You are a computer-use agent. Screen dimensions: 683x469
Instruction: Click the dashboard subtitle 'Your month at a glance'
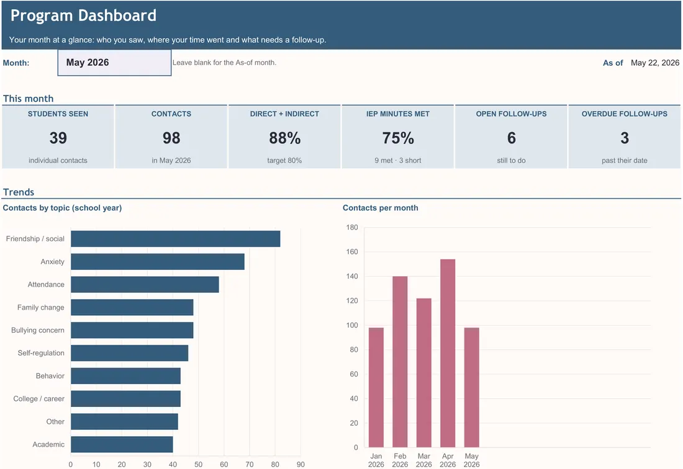pyautogui.click(x=167, y=40)
